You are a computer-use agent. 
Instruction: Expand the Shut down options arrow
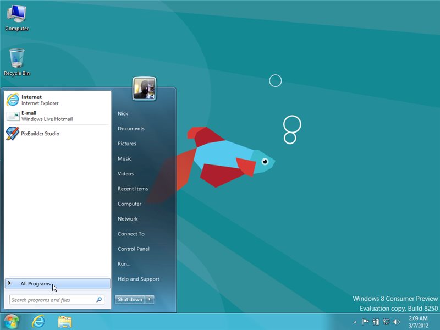tap(150, 299)
